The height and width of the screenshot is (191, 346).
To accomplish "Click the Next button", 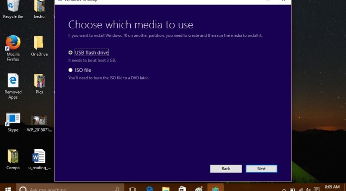I will pos(261,169).
